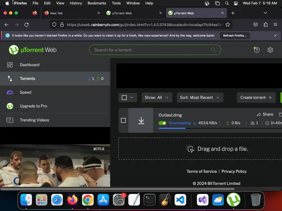Open the Firefox Bookmarks menu
282x211 pixels.
click(x=97, y=3)
